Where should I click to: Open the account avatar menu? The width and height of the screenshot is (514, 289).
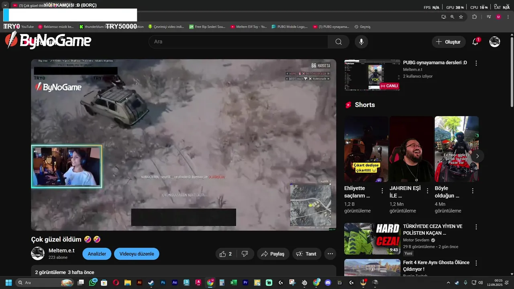point(495,42)
